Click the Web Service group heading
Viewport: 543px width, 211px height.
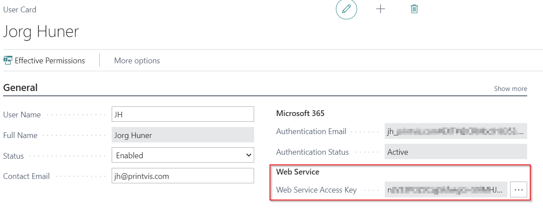(x=298, y=172)
